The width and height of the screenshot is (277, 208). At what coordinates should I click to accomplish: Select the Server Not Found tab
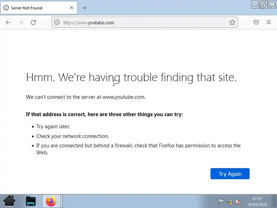pyautogui.click(x=39, y=8)
